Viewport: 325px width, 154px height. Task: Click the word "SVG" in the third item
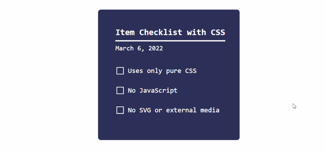pyautogui.click(x=145, y=110)
